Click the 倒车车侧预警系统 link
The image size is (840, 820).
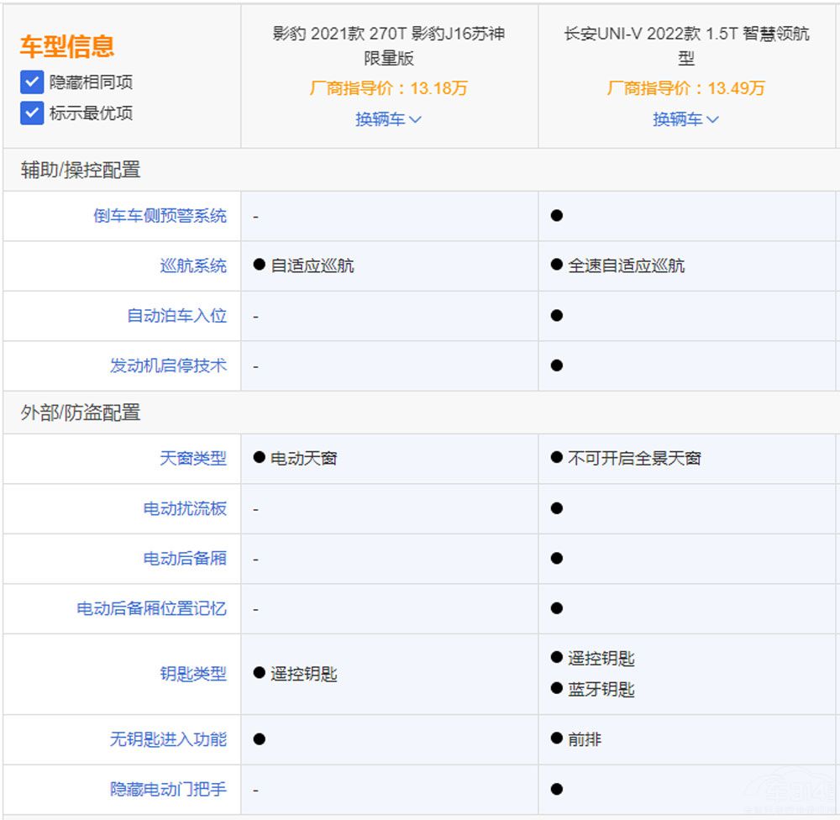160,216
